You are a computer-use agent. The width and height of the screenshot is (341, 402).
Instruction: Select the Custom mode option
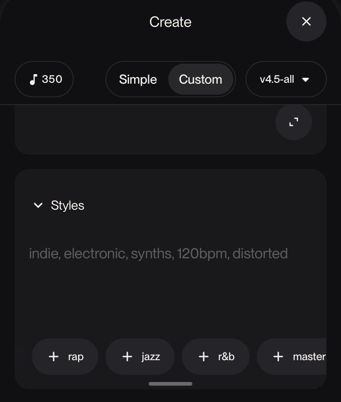coord(201,80)
